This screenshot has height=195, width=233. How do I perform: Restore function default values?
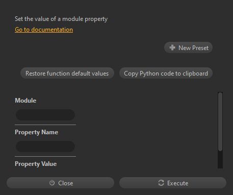[x=67, y=73]
